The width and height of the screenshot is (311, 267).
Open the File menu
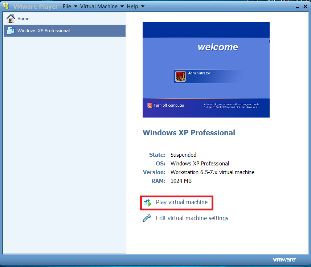67,7
